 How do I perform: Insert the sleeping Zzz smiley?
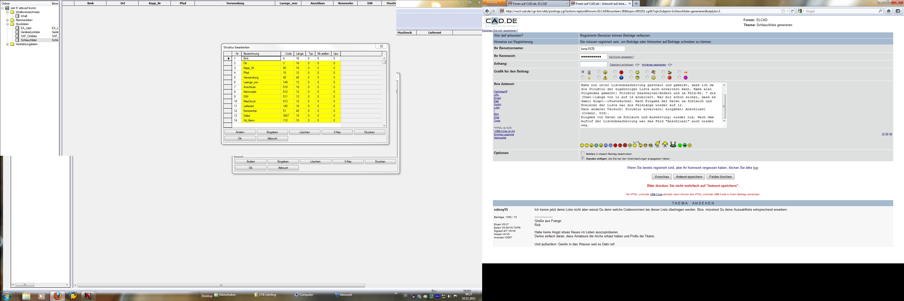pyautogui.click(x=640, y=144)
